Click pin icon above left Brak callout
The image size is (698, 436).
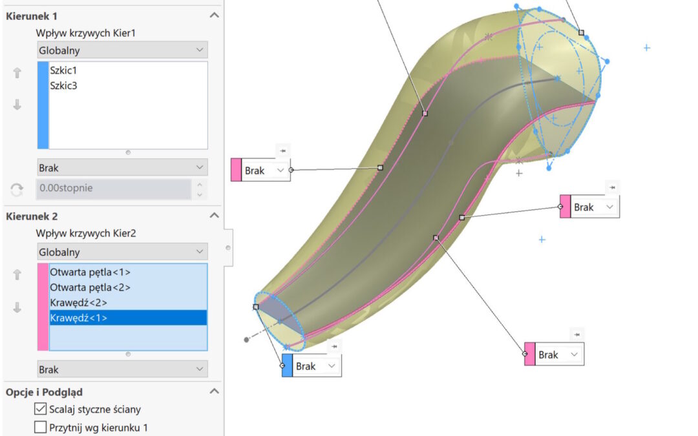[282, 151]
